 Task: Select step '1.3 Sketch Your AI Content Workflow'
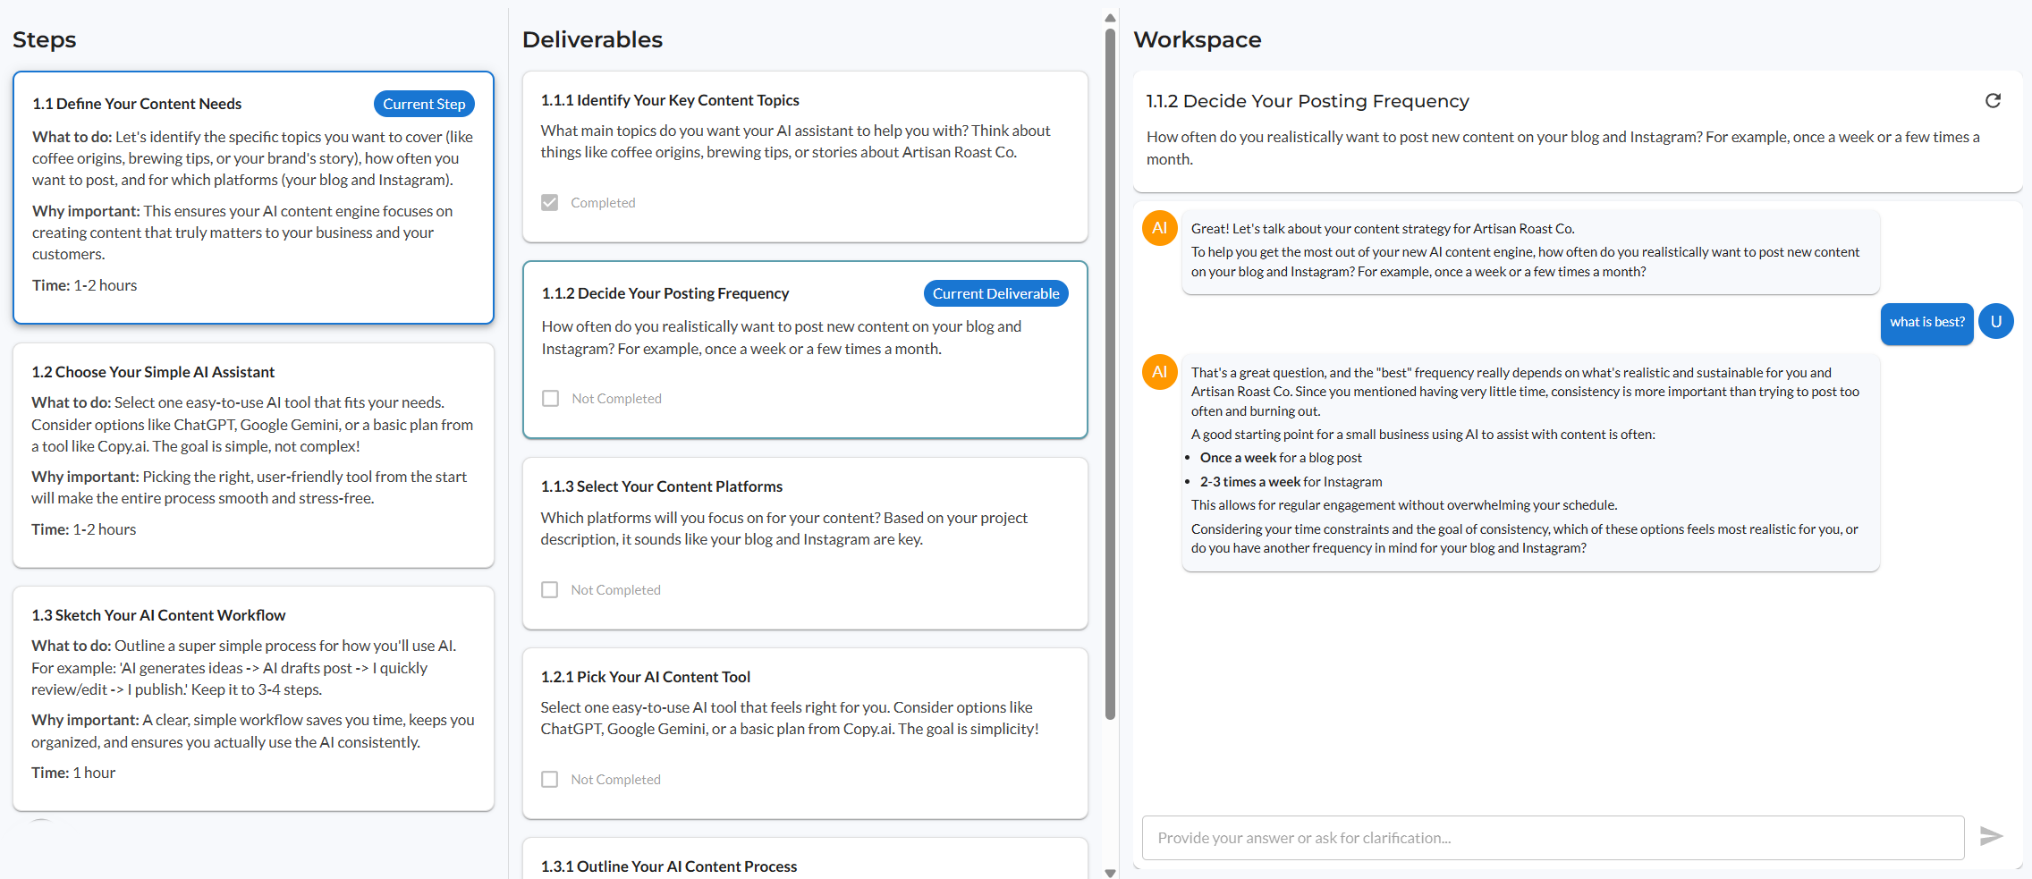tap(253, 697)
